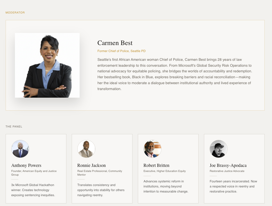Click "Real Estate Professional, Community Mentor" title

point(100,173)
